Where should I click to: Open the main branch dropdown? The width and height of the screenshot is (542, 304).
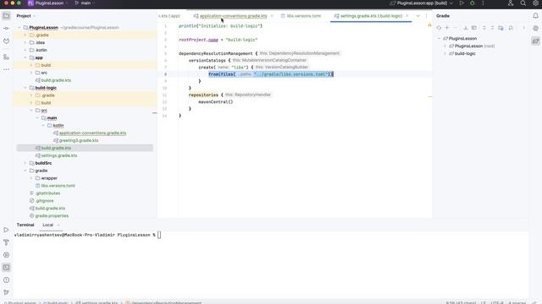tap(85, 3)
